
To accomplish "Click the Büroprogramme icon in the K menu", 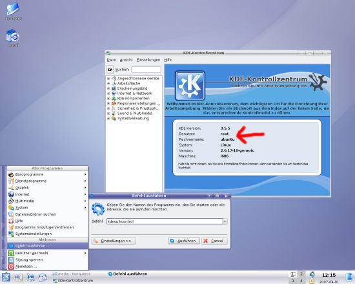I will click(11, 174).
